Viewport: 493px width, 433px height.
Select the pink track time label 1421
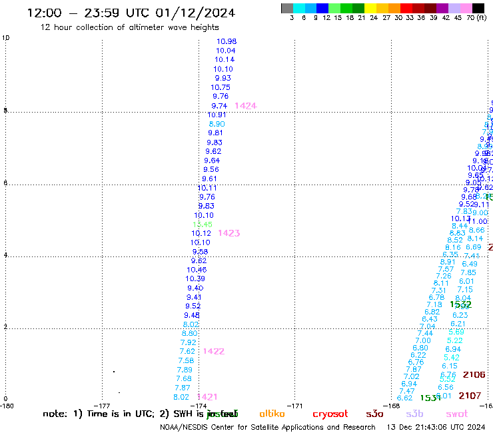[x=207, y=397]
